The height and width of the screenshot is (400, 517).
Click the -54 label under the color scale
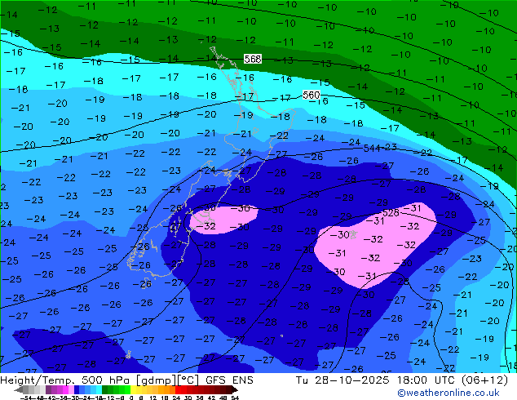25,398
